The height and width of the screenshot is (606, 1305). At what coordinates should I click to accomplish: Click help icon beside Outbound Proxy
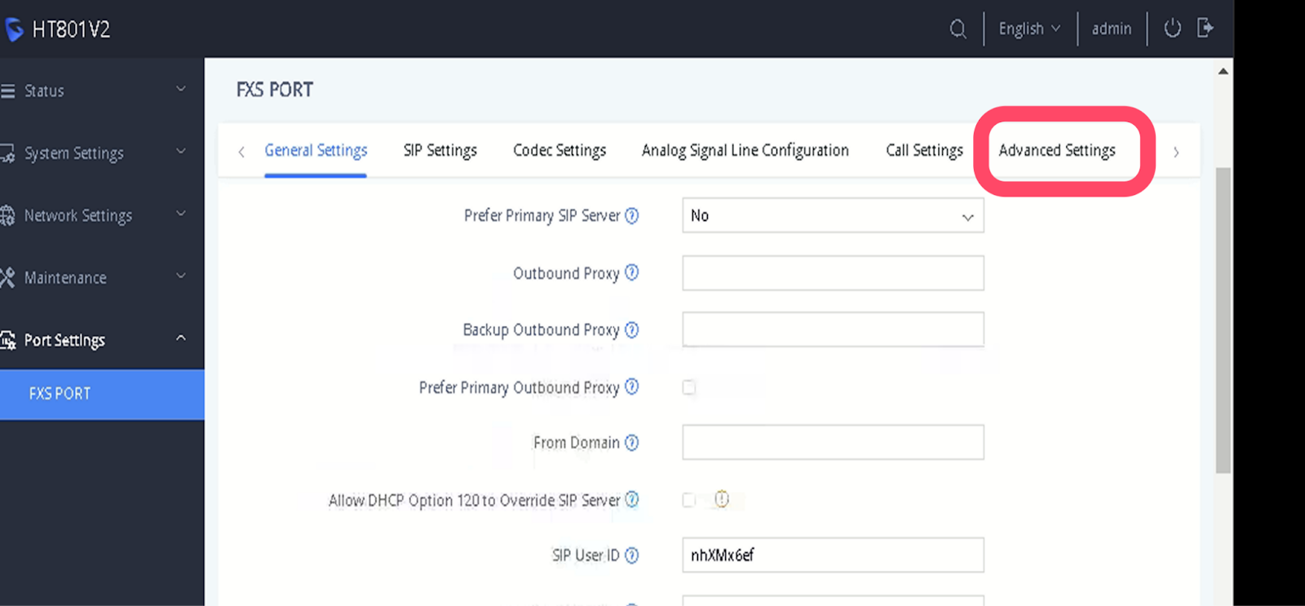coord(631,273)
